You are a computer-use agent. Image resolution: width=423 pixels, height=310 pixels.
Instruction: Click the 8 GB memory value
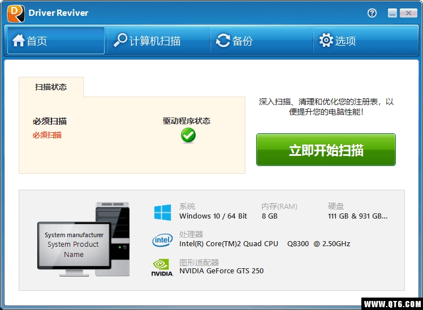pyautogui.click(x=270, y=216)
